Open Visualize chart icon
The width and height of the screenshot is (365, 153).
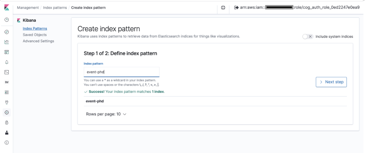click(x=6, y=42)
